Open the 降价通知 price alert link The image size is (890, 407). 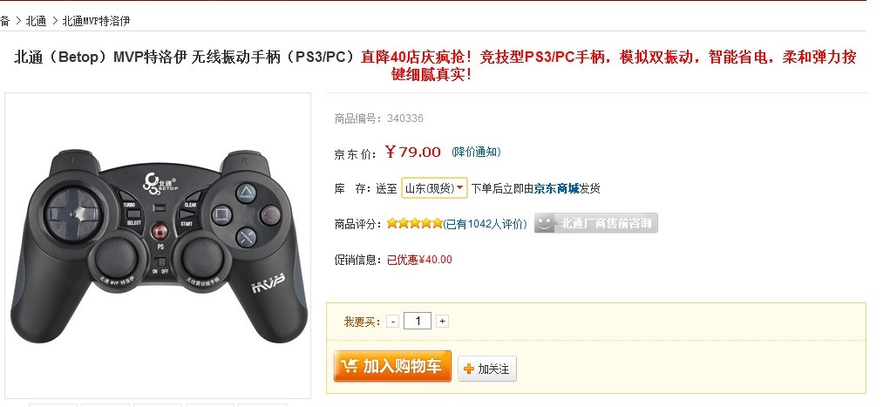(476, 153)
